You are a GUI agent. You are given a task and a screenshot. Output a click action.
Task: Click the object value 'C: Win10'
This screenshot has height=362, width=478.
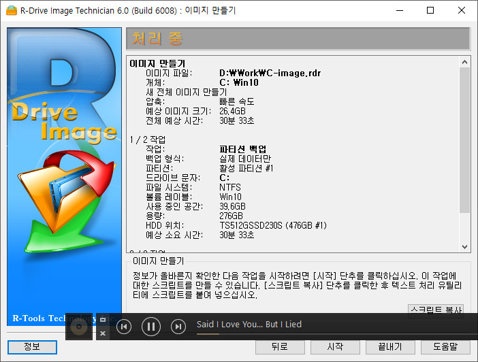pyautogui.click(x=239, y=82)
